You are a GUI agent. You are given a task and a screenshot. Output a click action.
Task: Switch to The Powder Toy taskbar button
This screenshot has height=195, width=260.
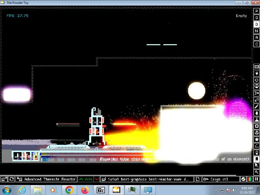pos(116,190)
